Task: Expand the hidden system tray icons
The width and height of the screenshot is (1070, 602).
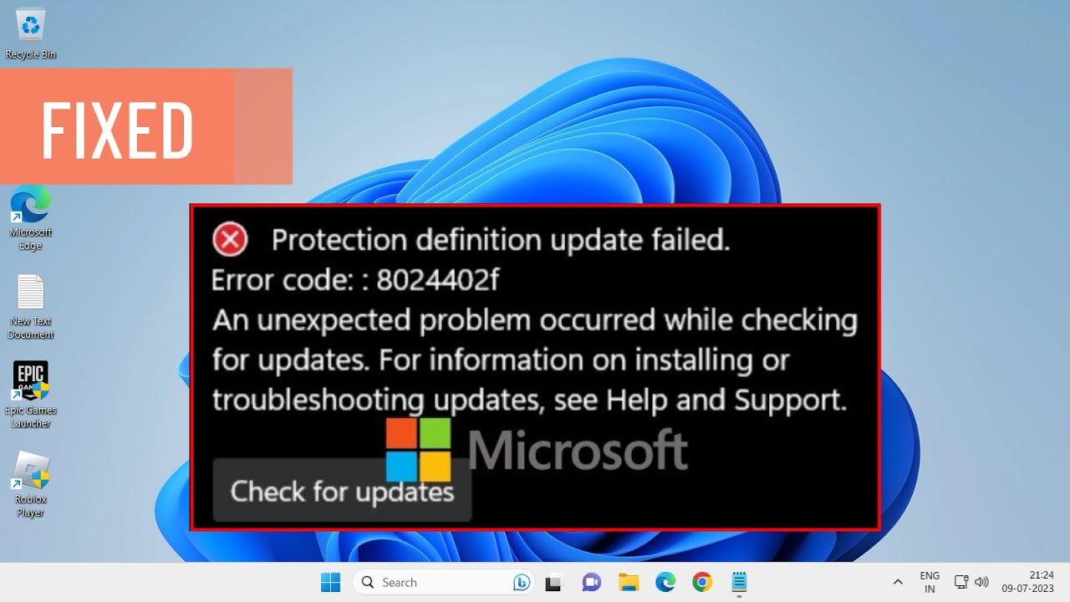Action: [x=898, y=582]
